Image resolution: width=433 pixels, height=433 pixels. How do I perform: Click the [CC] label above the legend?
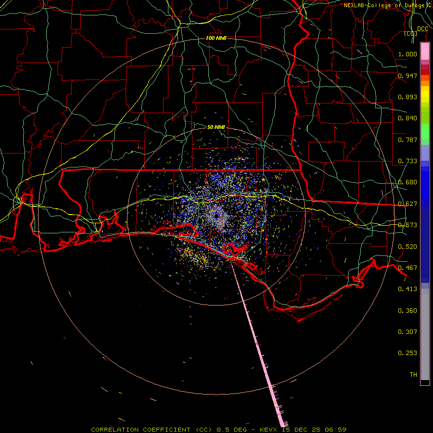[x=411, y=33]
